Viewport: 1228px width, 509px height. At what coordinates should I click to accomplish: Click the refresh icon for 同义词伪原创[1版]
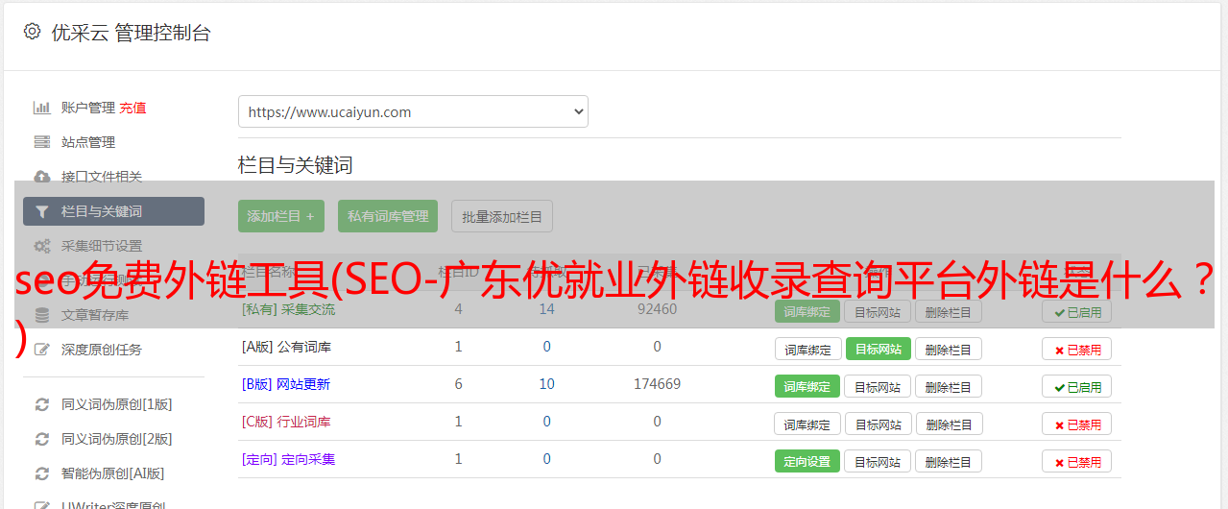point(41,404)
